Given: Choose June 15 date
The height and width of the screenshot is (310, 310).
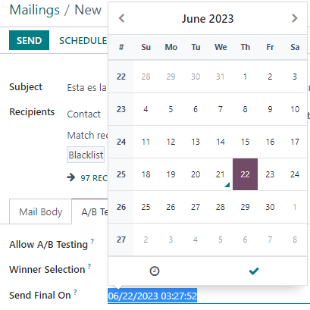Looking at the screenshot, I should 245,142.
